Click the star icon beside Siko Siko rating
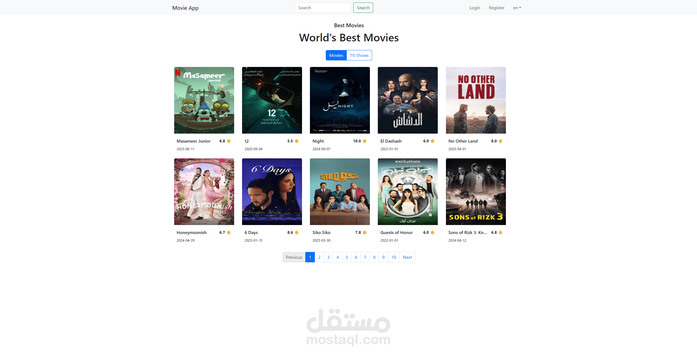 [365, 232]
